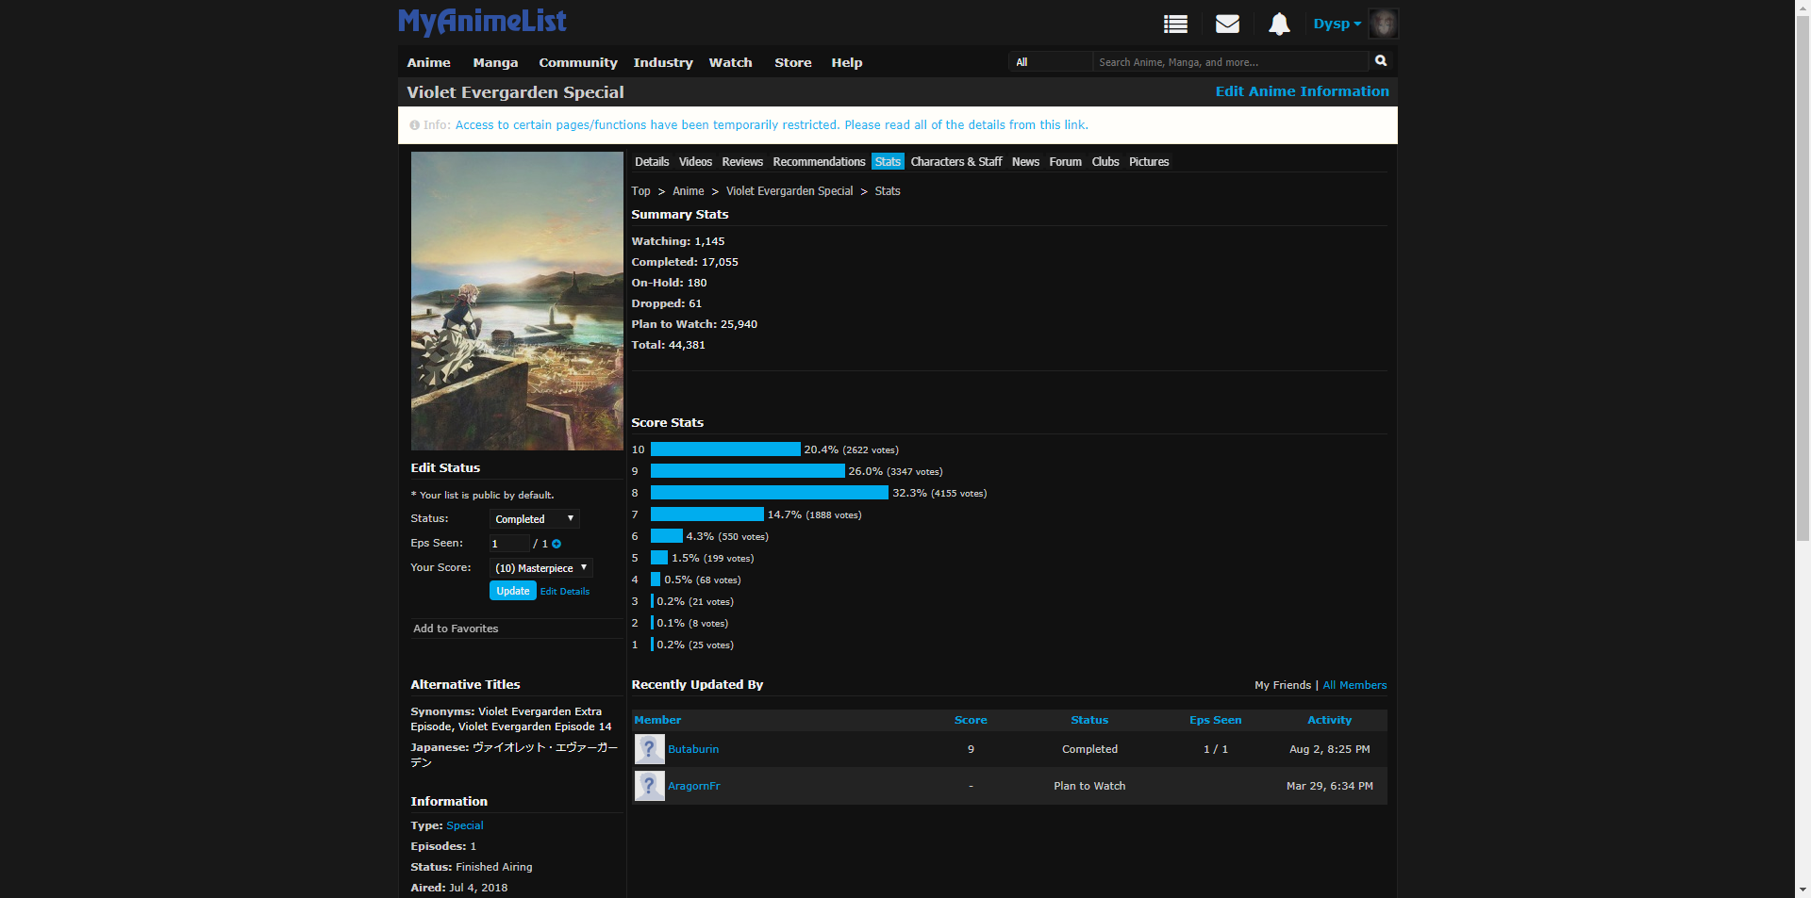Expand the Dysp user menu
Image resolution: width=1811 pixels, height=898 pixels.
(1337, 24)
